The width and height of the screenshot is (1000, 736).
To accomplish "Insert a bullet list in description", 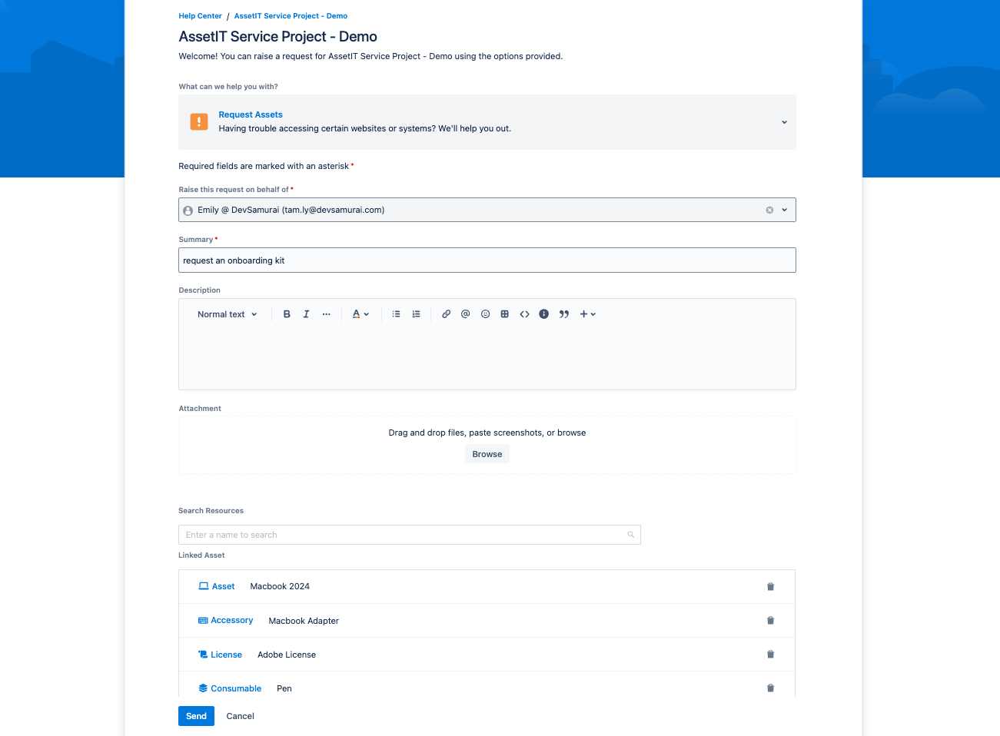I will pyautogui.click(x=396, y=314).
